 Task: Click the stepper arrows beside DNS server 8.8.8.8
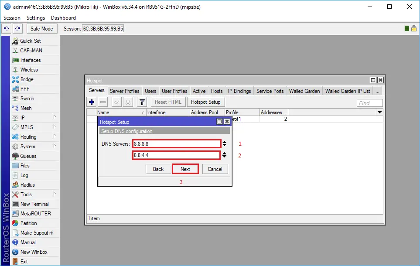click(x=225, y=143)
